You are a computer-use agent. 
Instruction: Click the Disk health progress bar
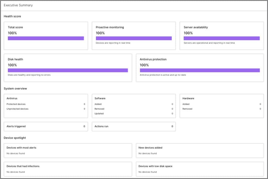click(x=68, y=70)
